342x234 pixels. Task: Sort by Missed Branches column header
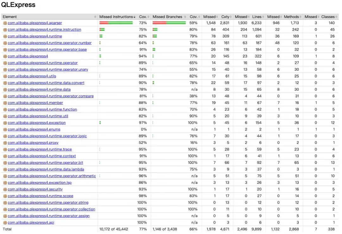click(169, 17)
